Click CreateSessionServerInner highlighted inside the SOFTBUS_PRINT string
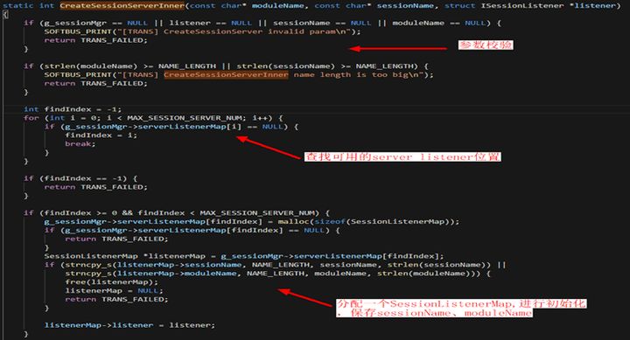Screen dimensions: 630x340 tap(226, 74)
